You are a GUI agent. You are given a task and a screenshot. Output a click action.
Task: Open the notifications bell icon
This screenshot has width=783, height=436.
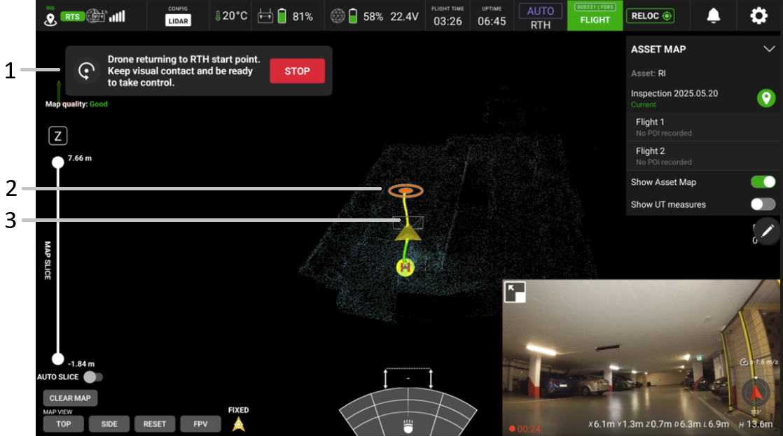coord(713,16)
